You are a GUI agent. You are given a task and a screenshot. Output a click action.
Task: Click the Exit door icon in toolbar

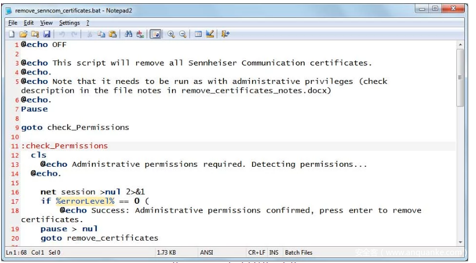pos(225,34)
